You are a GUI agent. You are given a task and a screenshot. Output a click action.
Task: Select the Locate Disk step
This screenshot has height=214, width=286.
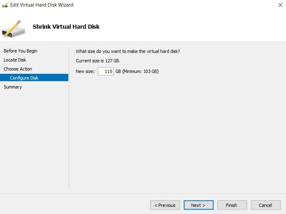point(15,60)
